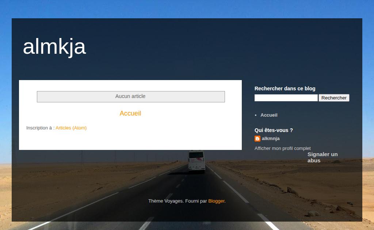Select Accueil in the sidebar page list
The width and height of the screenshot is (374, 230).
click(269, 115)
